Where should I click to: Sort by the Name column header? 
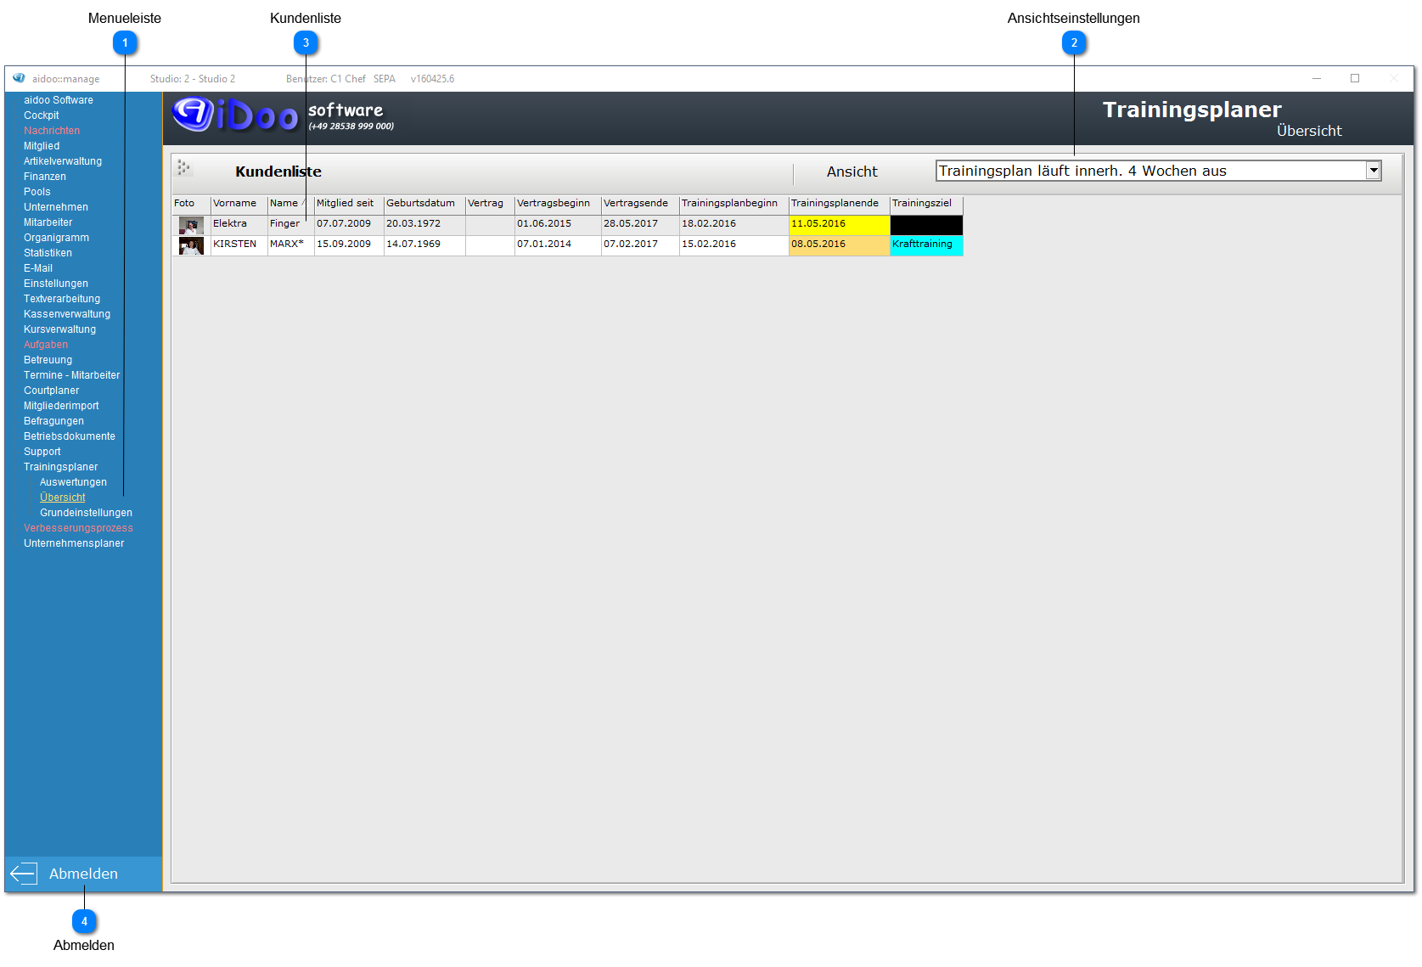290,204
